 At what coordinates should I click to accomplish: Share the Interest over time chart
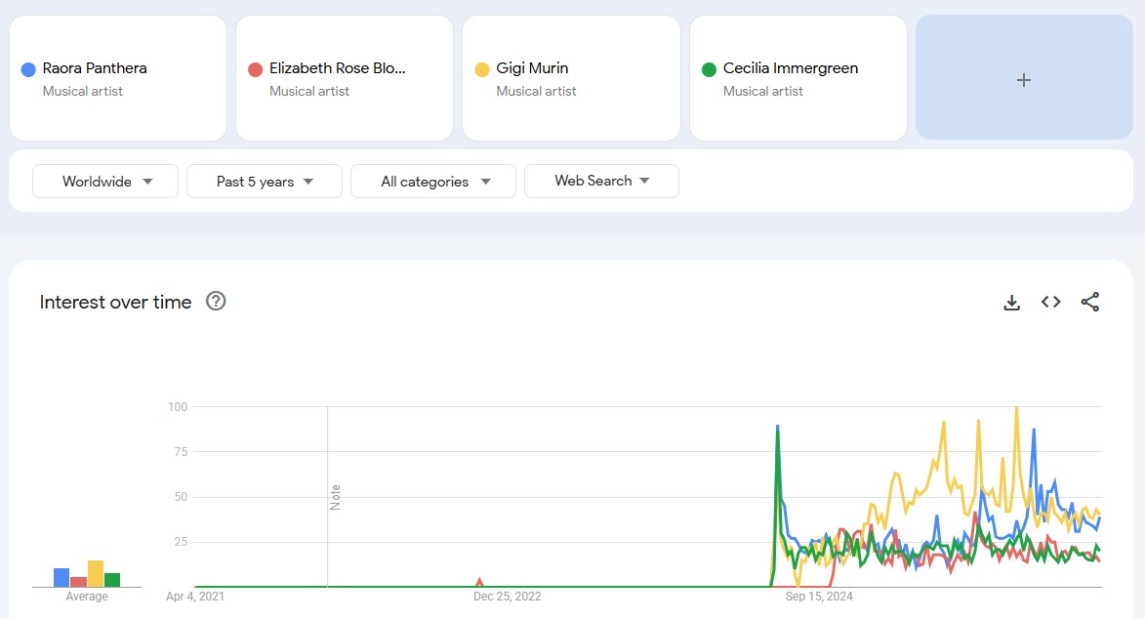click(x=1090, y=302)
